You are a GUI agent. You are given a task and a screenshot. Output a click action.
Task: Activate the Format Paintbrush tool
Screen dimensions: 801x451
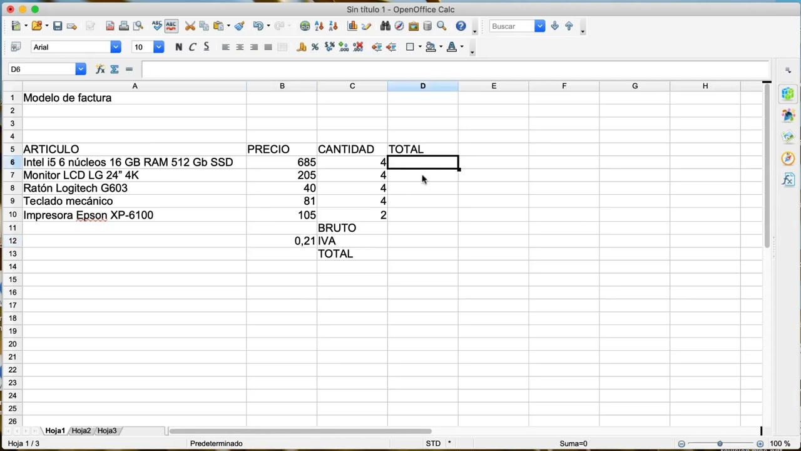tap(240, 26)
